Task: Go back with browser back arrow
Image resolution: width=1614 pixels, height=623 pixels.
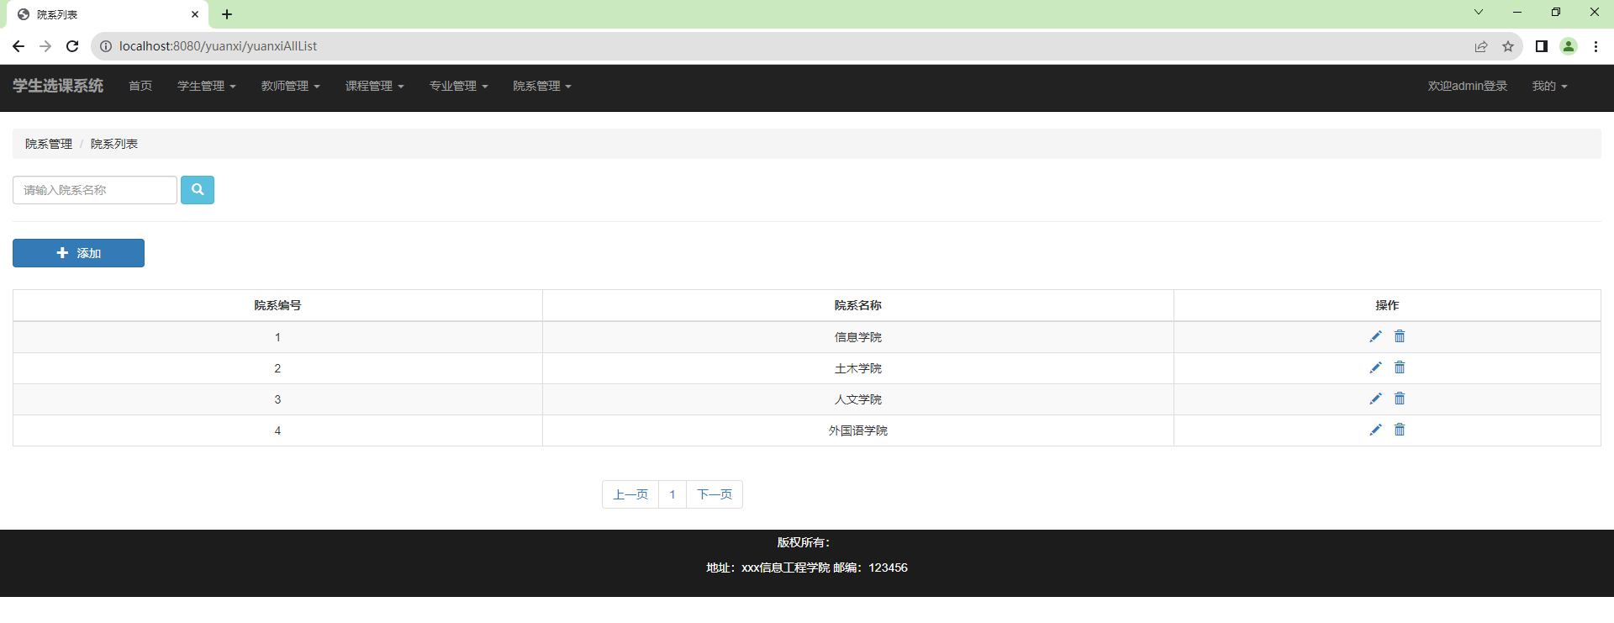Action: 18,46
